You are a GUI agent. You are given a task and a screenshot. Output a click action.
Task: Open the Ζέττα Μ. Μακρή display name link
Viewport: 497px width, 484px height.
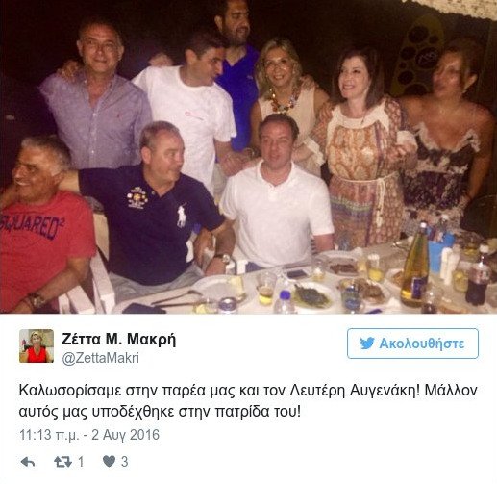[119, 339]
